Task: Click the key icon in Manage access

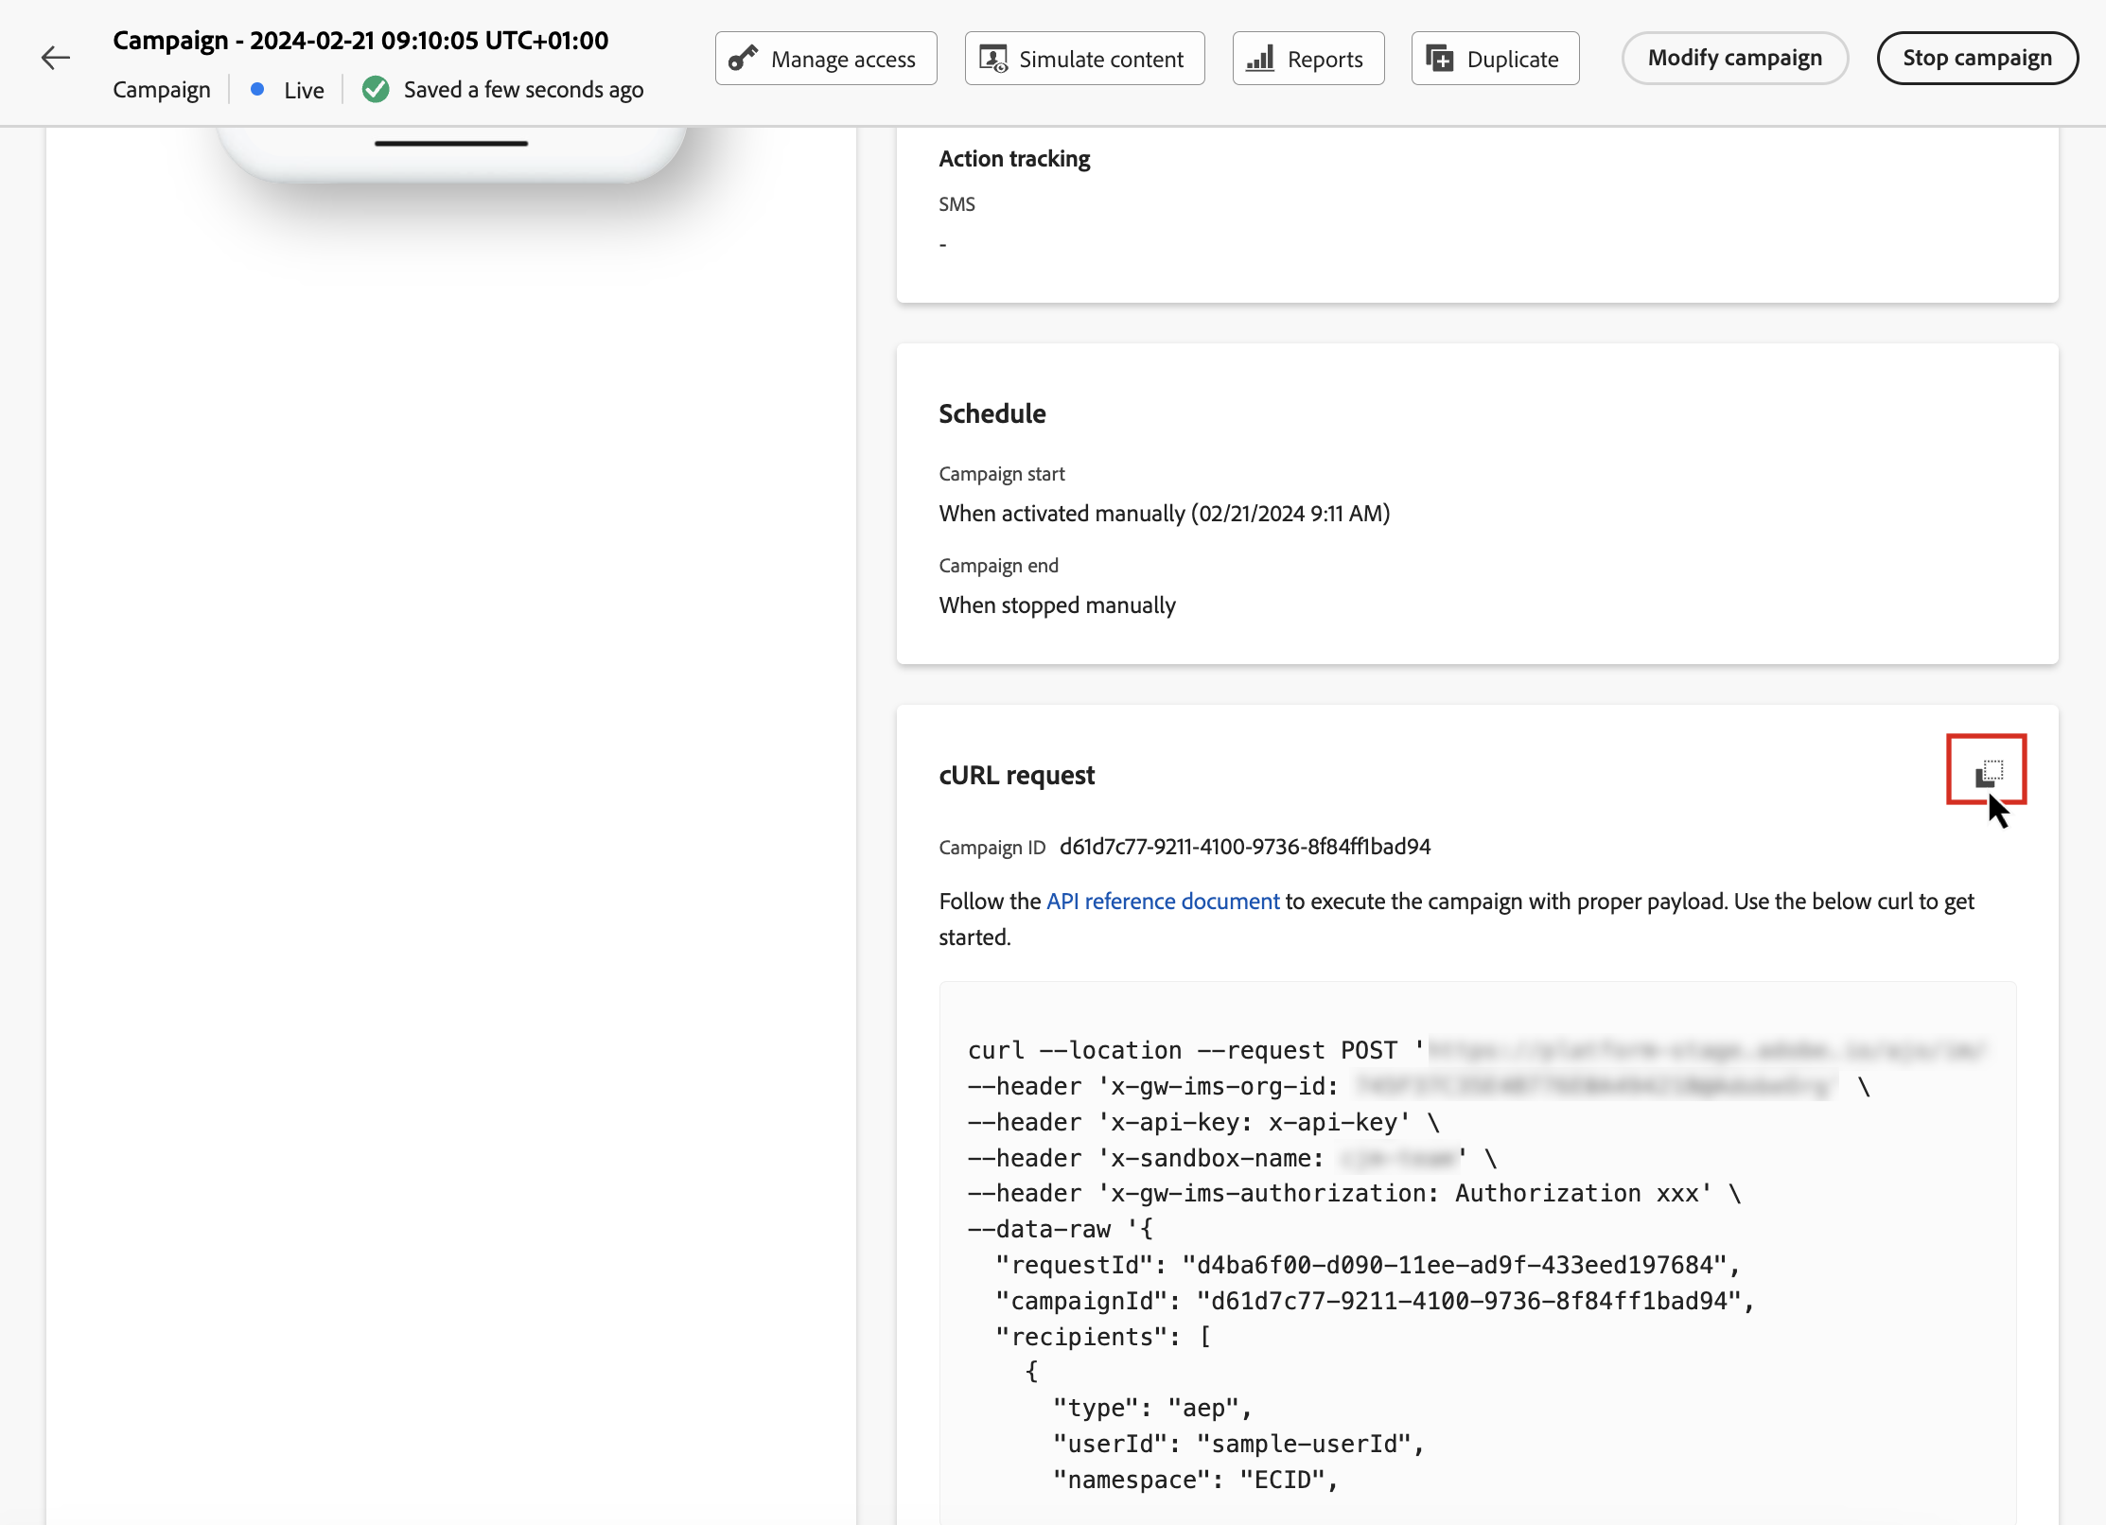Action: pos(744,59)
